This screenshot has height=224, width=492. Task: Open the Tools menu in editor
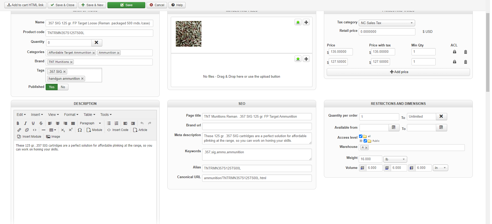[106, 115]
